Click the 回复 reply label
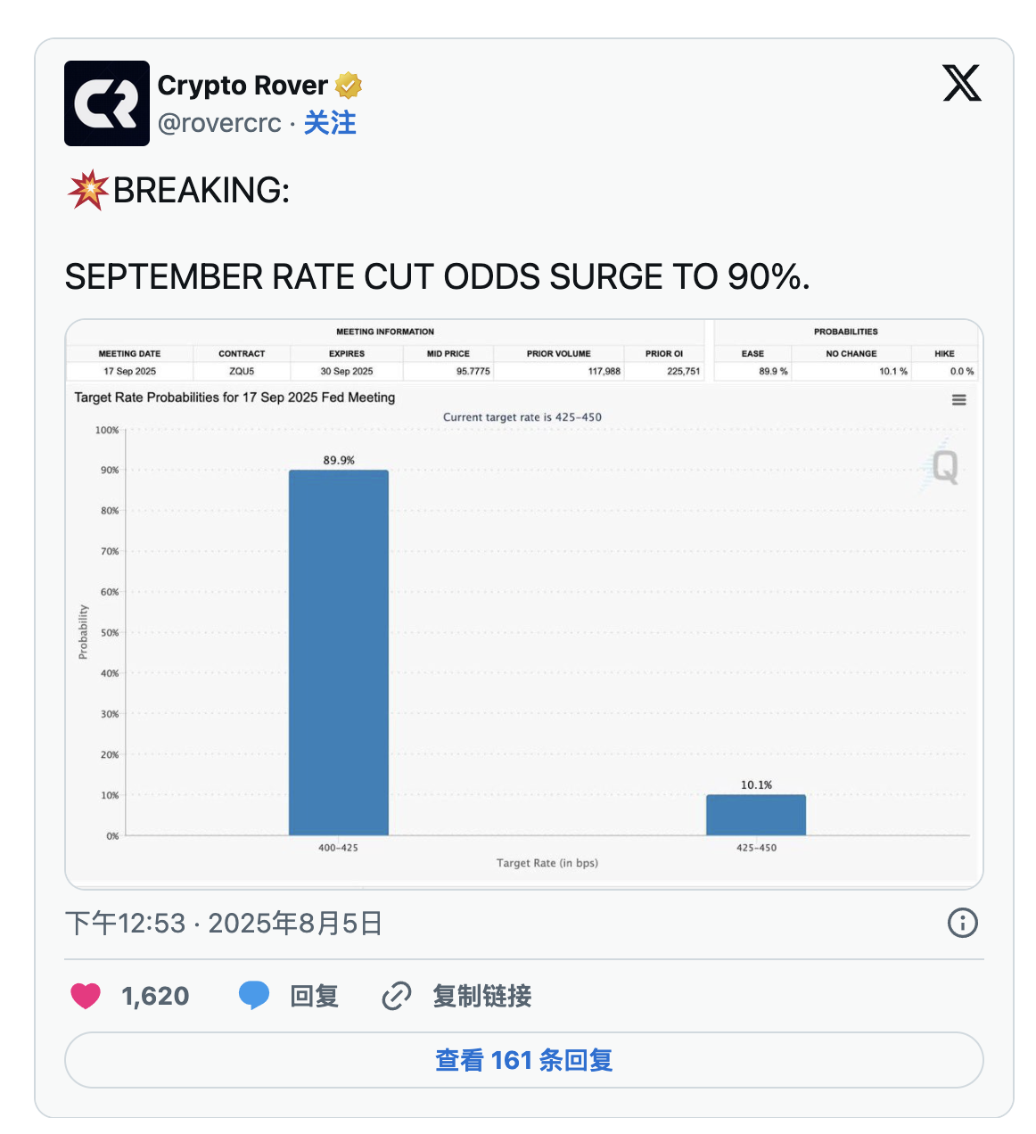1036x1134 pixels. tap(314, 996)
